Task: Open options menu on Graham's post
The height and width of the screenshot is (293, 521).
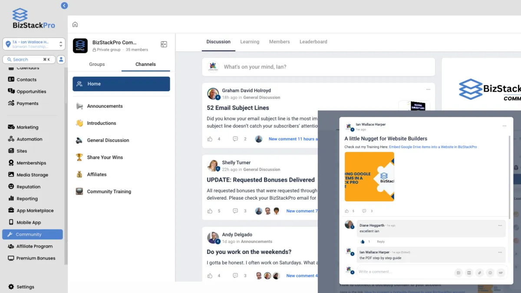Action: pyautogui.click(x=428, y=89)
